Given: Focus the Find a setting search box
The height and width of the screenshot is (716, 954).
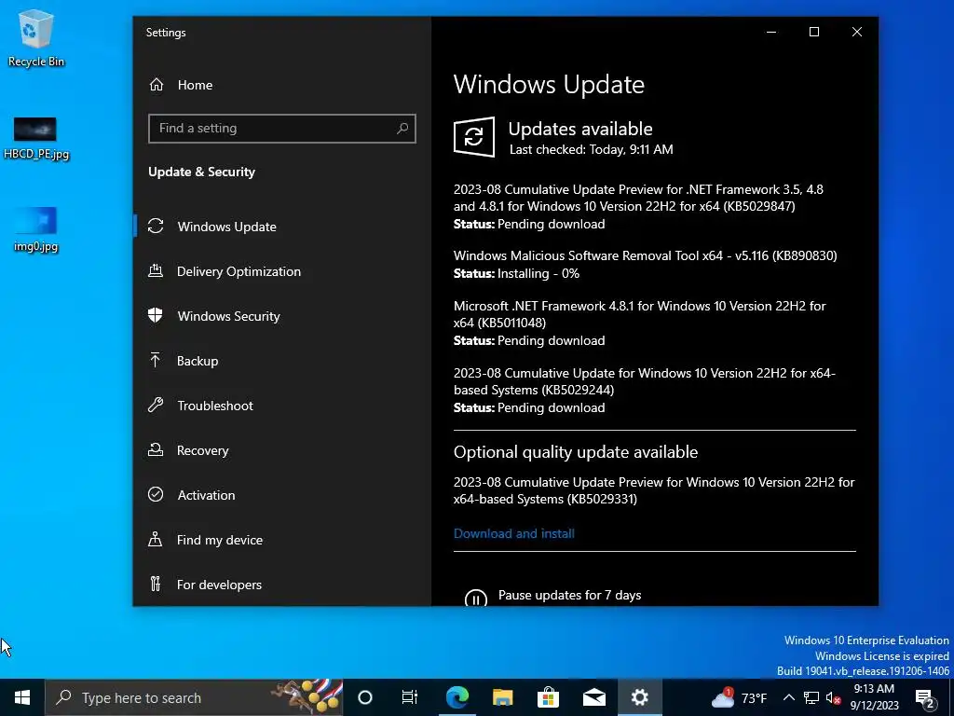Looking at the screenshot, I should point(281,129).
